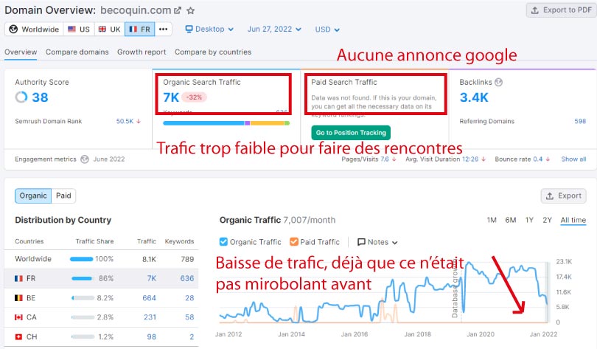Click the Worldwide database button

click(34, 30)
